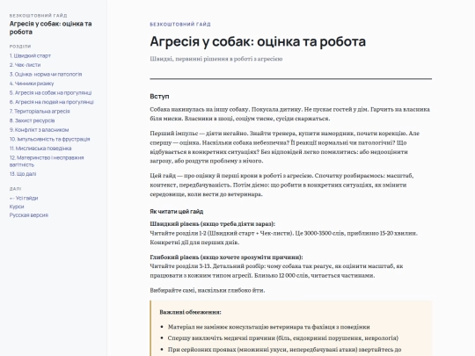
Task: Click bullet Спершу виключіть медичні причини
Action: point(283,338)
